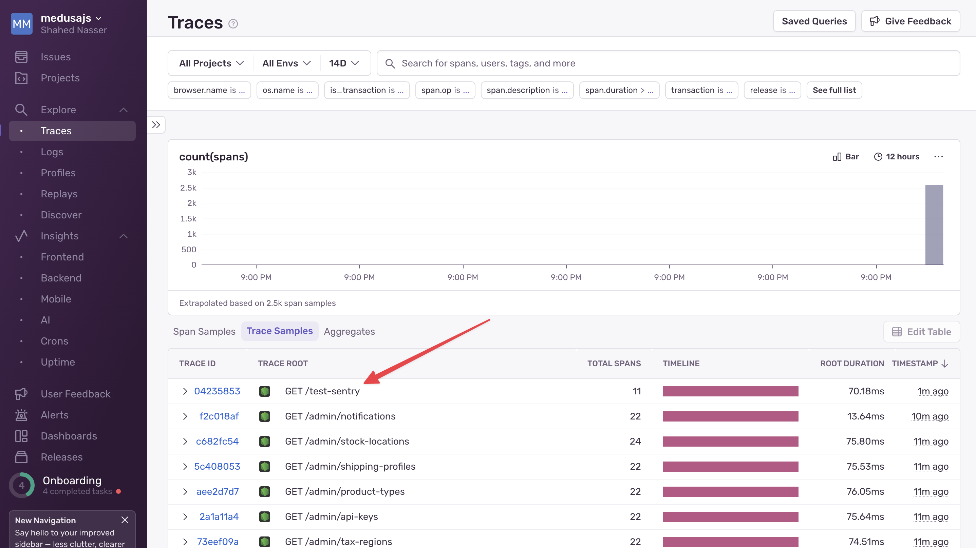Click the timeline bar for GET /admin/stock-locations

click(x=730, y=441)
